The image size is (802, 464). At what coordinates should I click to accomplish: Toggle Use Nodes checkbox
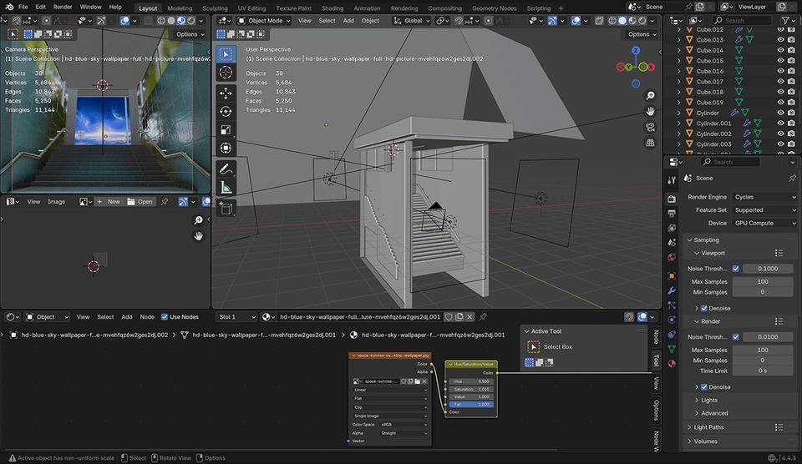coord(165,317)
